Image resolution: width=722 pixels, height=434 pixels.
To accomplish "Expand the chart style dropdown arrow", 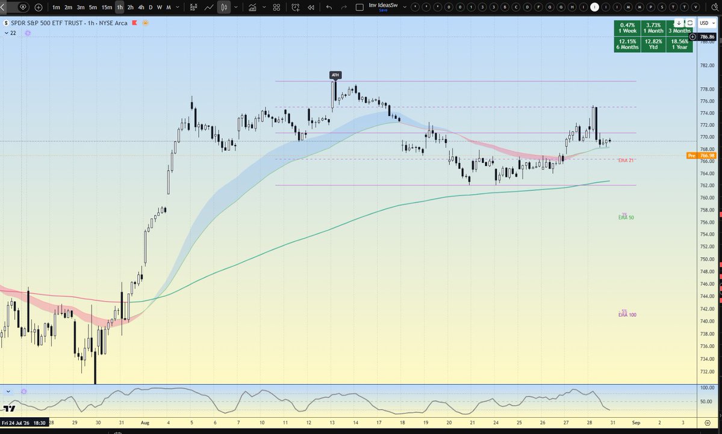I will [x=236, y=7].
